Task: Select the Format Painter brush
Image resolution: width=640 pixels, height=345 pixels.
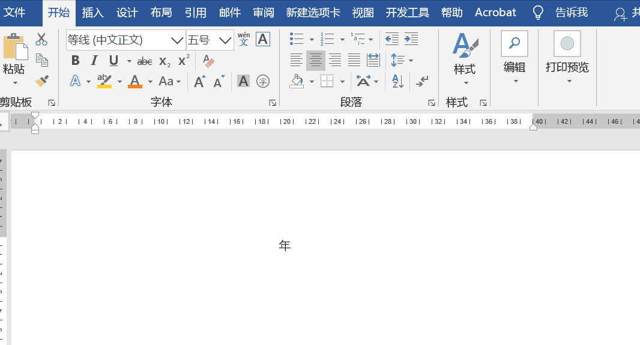Action: (x=41, y=81)
